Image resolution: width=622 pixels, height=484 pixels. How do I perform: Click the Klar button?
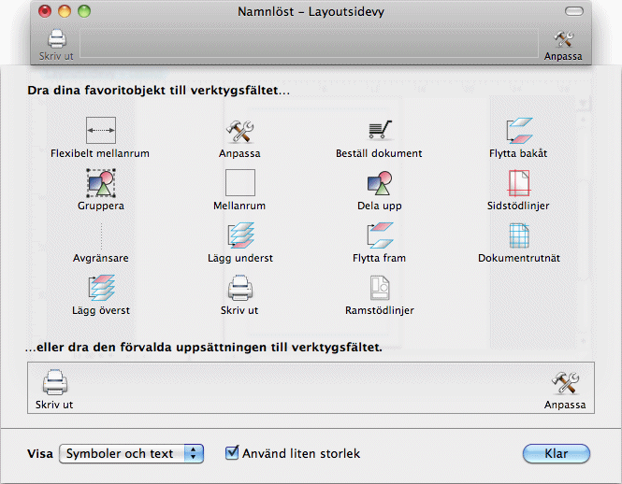point(557,453)
